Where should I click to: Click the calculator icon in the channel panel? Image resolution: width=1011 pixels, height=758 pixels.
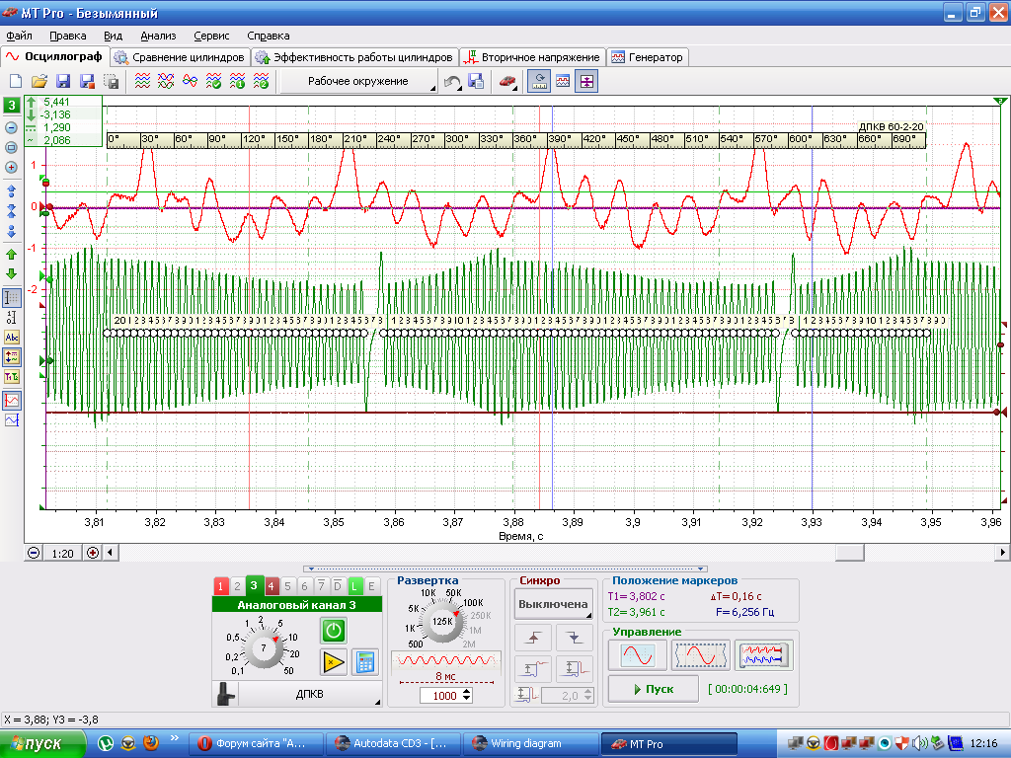pos(365,662)
